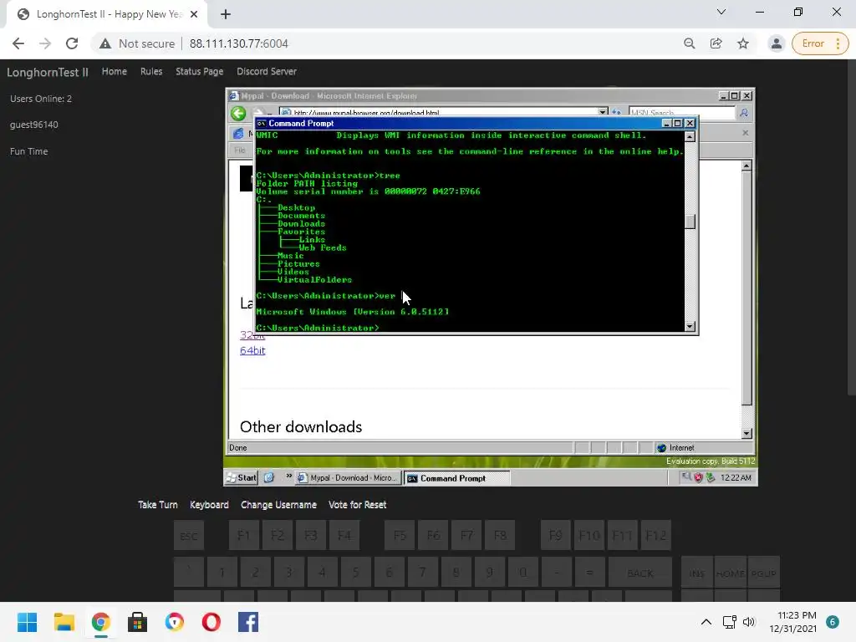Screen dimensions: 856x642
Task: Open the Chrome profile avatar
Action: click(x=776, y=43)
